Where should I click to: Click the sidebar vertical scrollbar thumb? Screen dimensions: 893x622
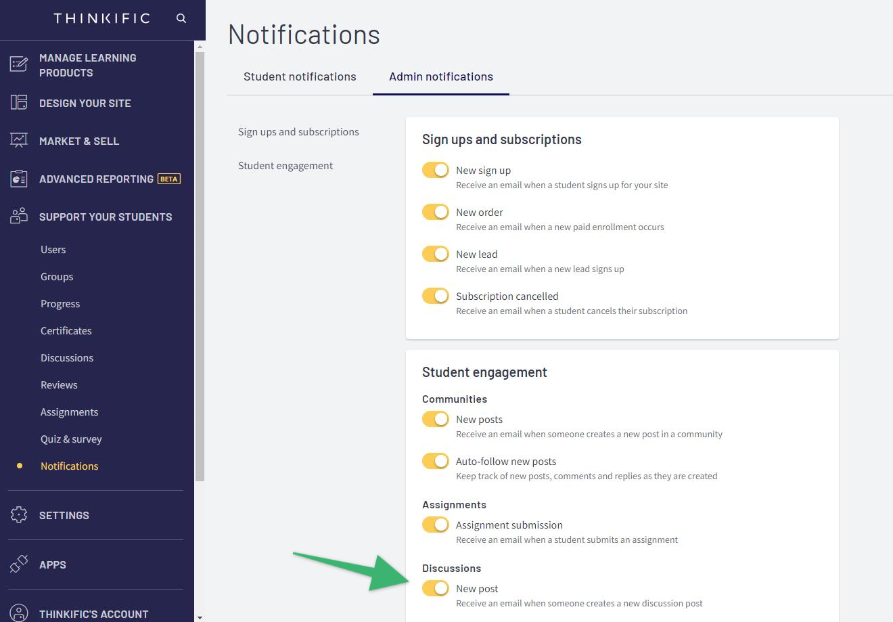point(200,265)
